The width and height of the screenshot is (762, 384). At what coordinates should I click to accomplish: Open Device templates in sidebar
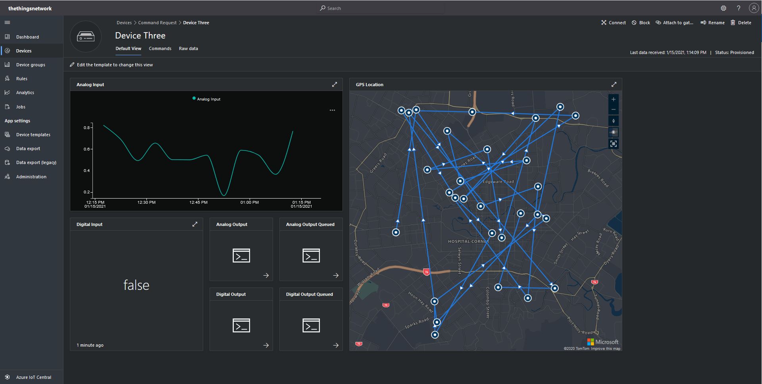tap(33, 135)
